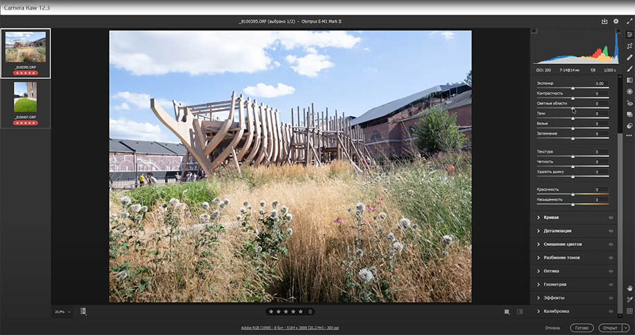Expand the Оптика section
The image size is (635, 335).
[538, 271]
